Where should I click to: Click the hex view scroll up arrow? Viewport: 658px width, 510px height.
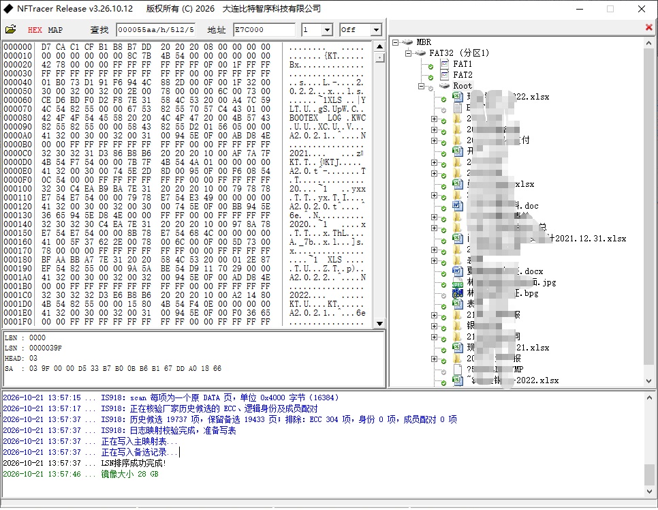click(379, 46)
